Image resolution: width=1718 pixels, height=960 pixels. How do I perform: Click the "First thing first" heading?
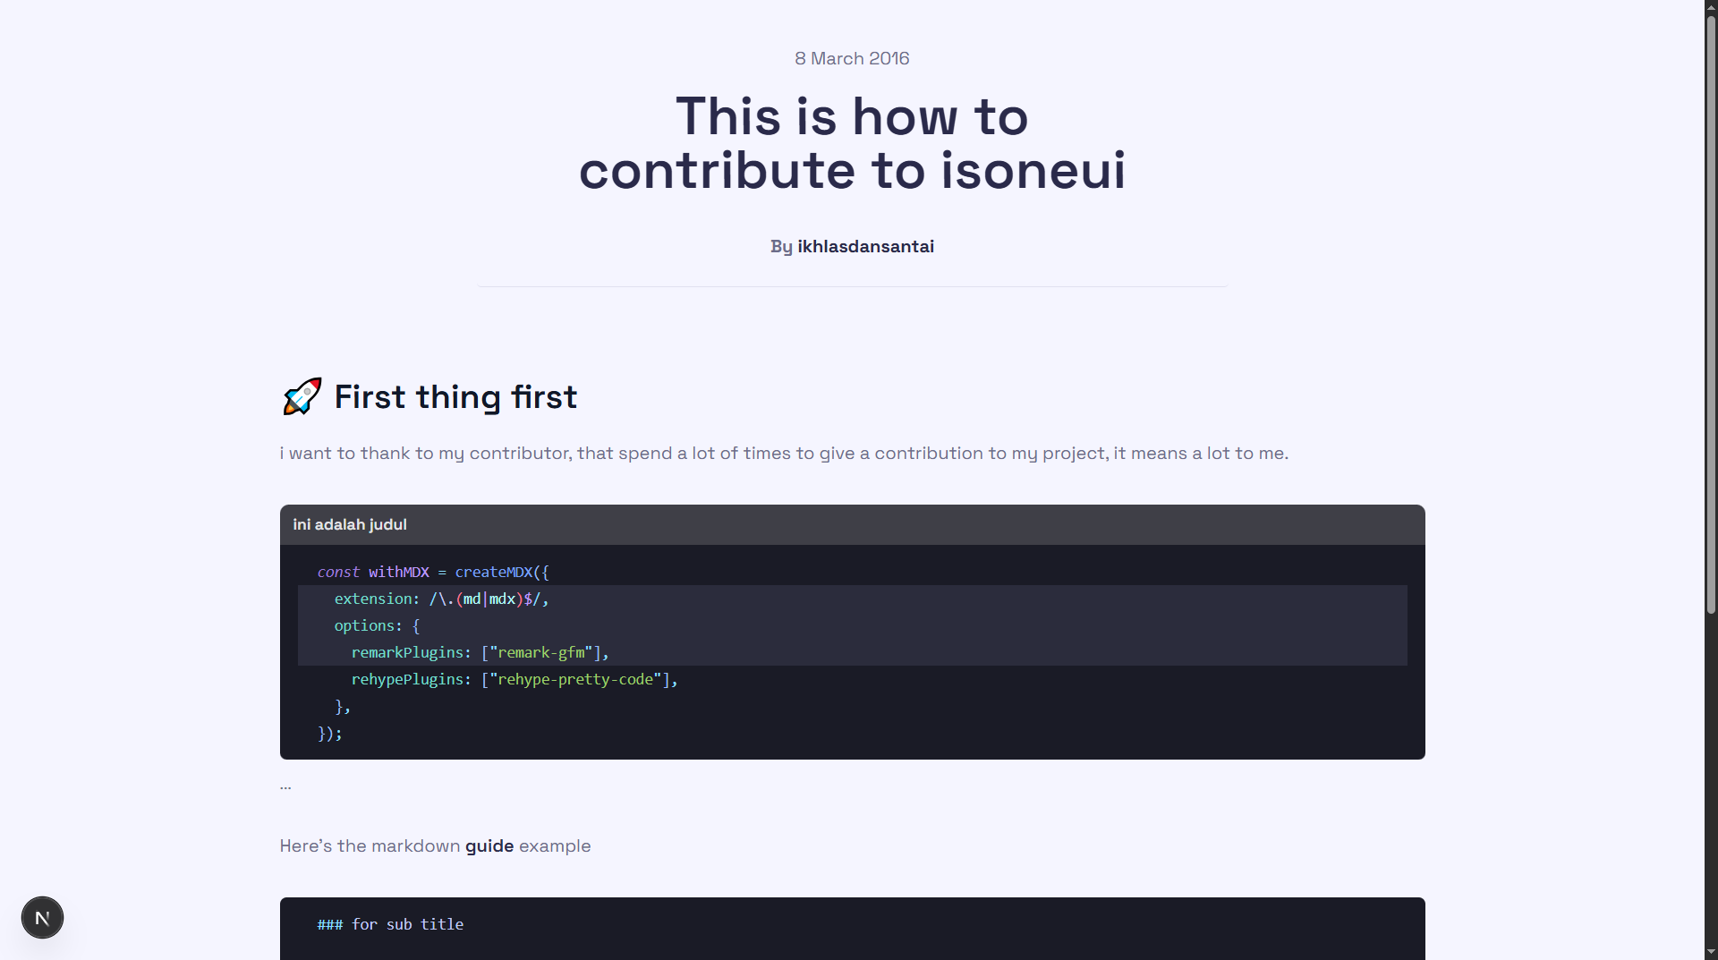455,396
